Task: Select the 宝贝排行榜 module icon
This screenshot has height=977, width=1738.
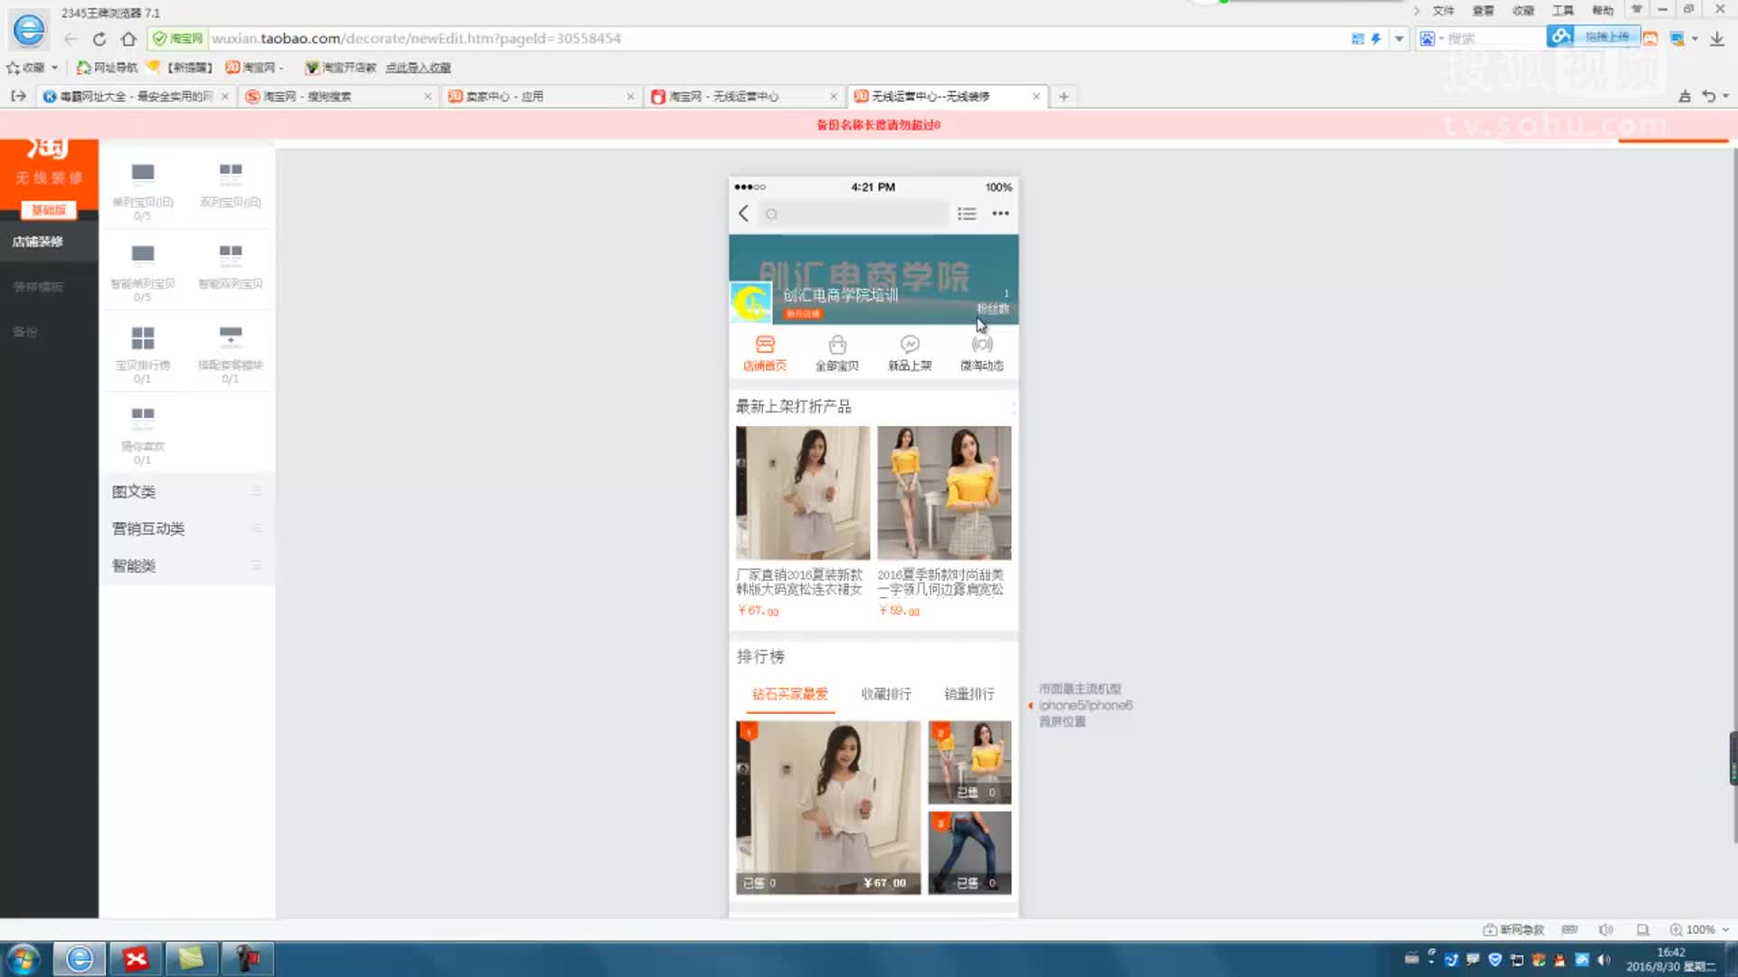Action: pyautogui.click(x=142, y=337)
